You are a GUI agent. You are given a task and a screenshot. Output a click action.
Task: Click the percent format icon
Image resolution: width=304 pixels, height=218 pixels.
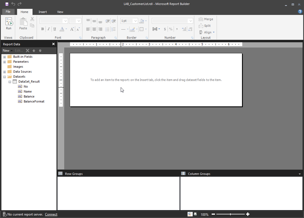[171, 29]
